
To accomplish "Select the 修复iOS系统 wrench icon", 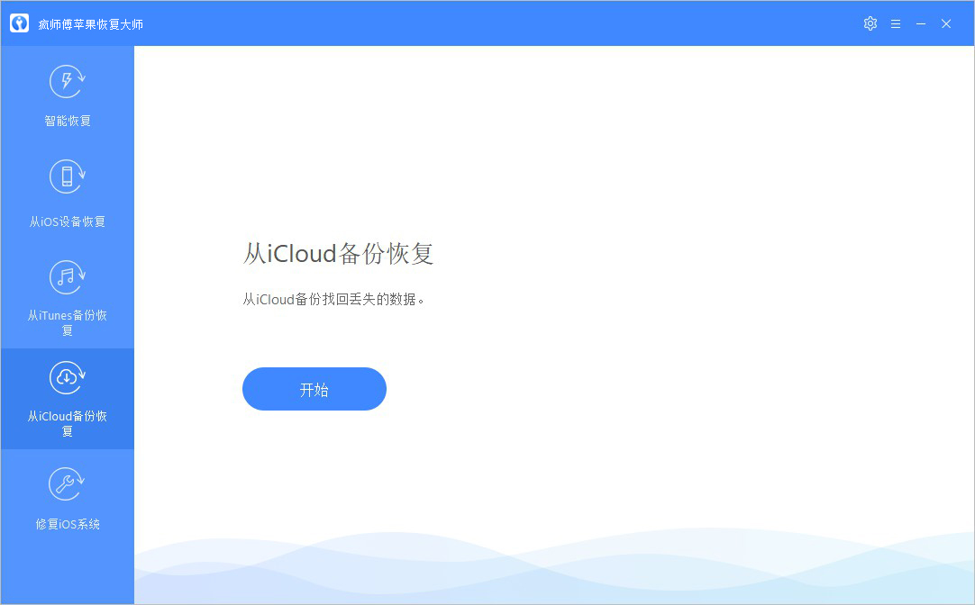I will click(x=68, y=483).
